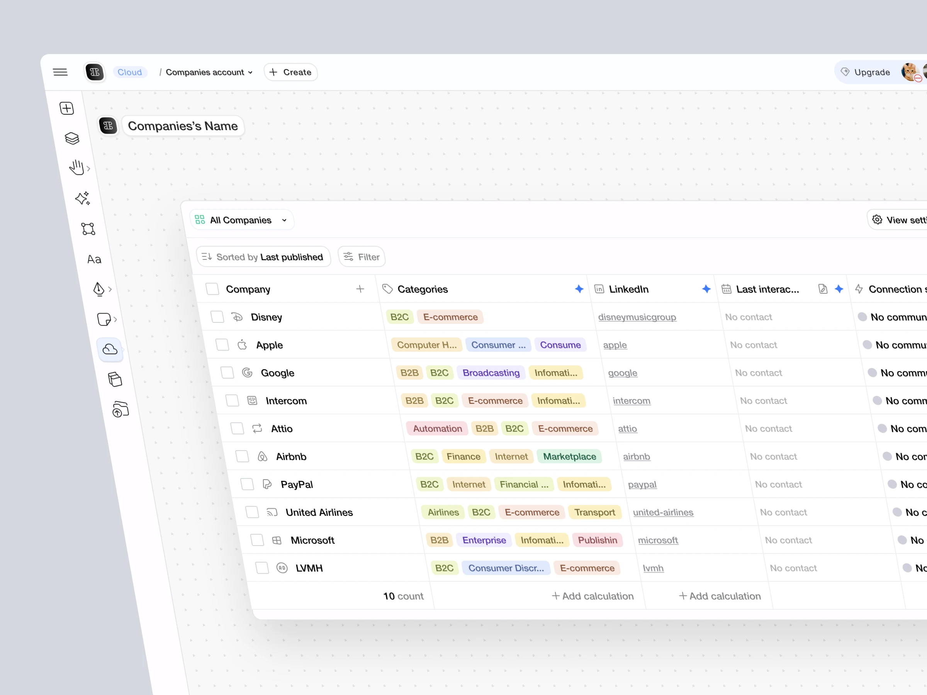
Task: Click the Microsoft logo icon in row
Action: click(277, 541)
